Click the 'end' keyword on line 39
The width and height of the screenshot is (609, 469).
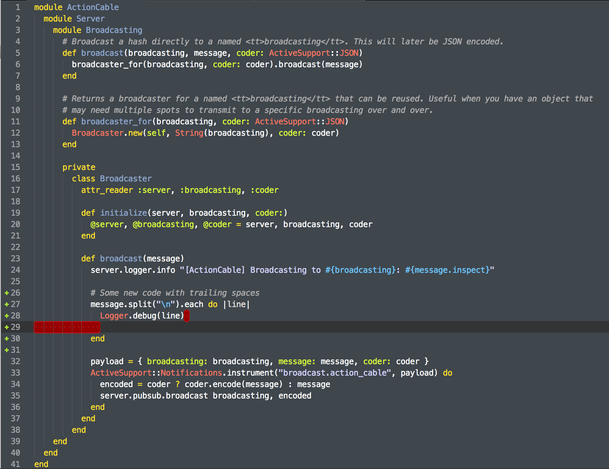pyautogui.click(x=60, y=441)
